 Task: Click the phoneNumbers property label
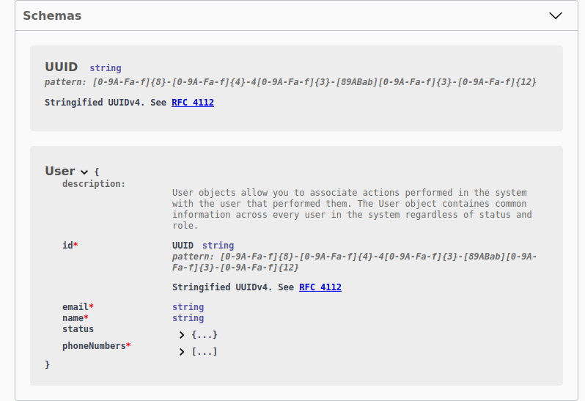click(x=94, y=346)
